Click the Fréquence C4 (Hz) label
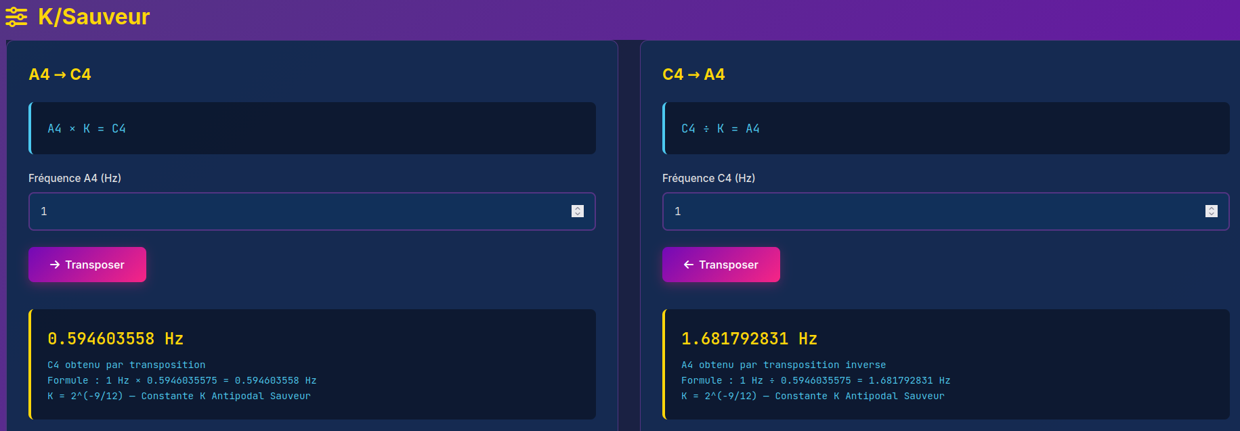 coord(708,178)
